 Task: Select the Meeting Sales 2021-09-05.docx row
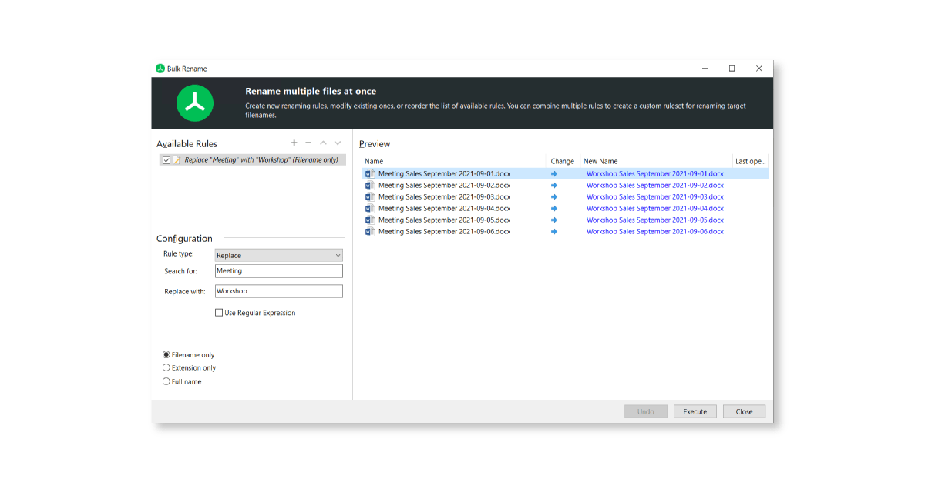(444, 220)
